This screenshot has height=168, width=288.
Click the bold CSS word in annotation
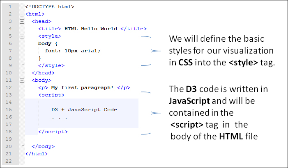(x=186, y=63)
